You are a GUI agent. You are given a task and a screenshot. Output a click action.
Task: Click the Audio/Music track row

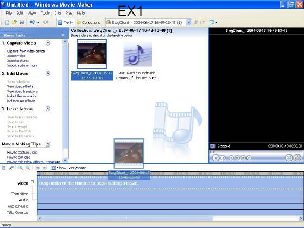pos(170,206)
